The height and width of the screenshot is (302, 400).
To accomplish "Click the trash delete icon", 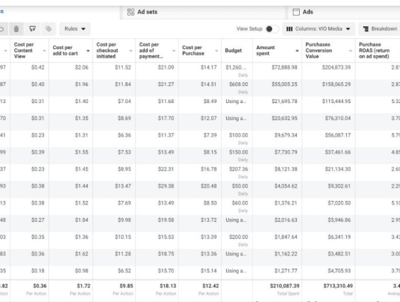I will tap(16, 29).
